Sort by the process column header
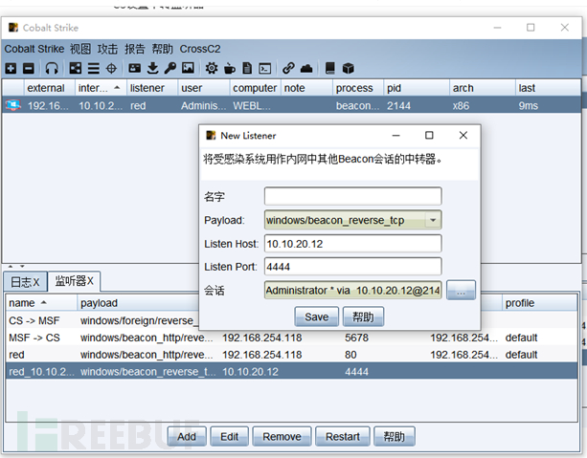 (358, 88)
